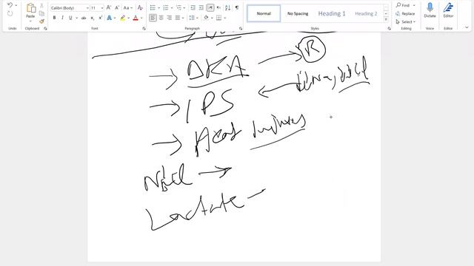This screenshot has height=266, width=474.
Task: Toggle Right-to-Left text direction
Action: tap(219, 8)
